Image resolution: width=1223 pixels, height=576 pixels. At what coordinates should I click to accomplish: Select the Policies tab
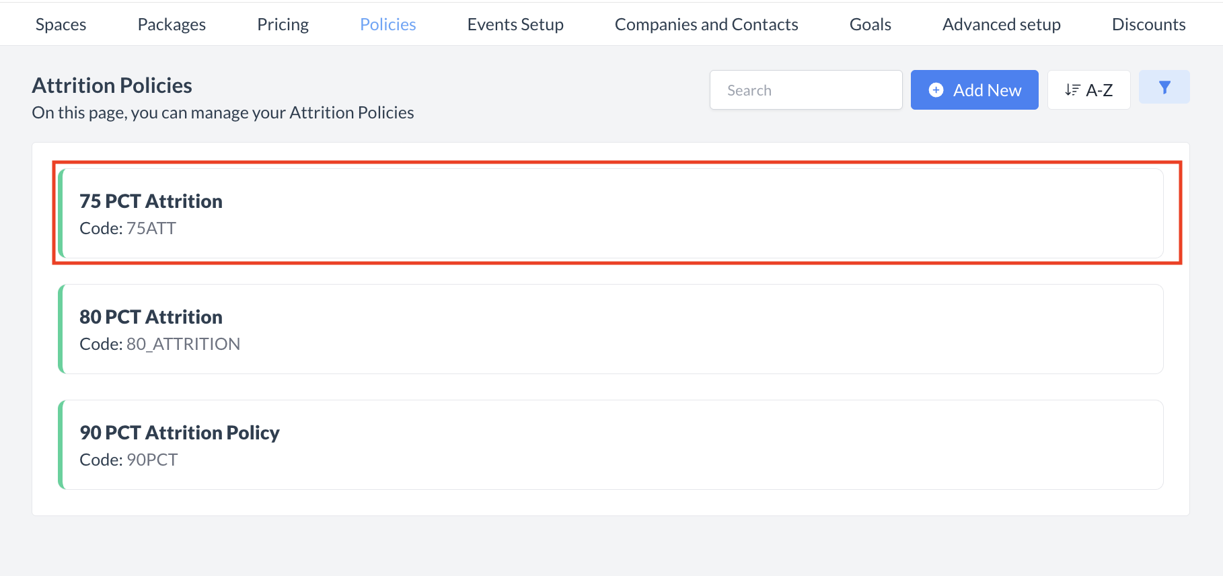point(388,25)
